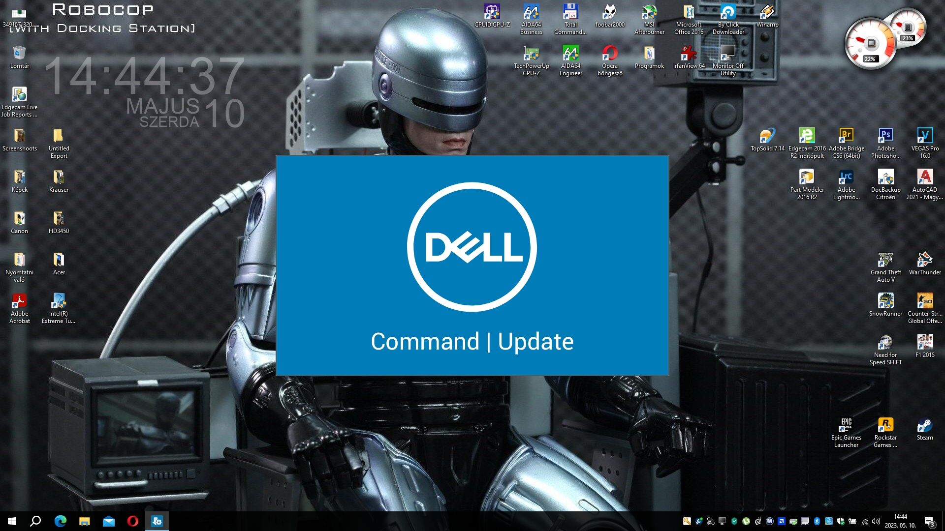
Task: Open the uTorrent tray icon
Action: pyautogui.click(x=746, y=521)
